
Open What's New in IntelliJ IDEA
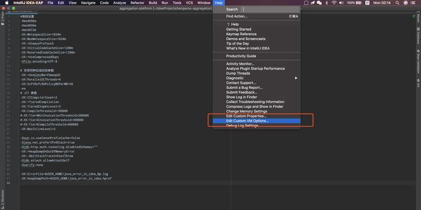(x=256, y=48)
